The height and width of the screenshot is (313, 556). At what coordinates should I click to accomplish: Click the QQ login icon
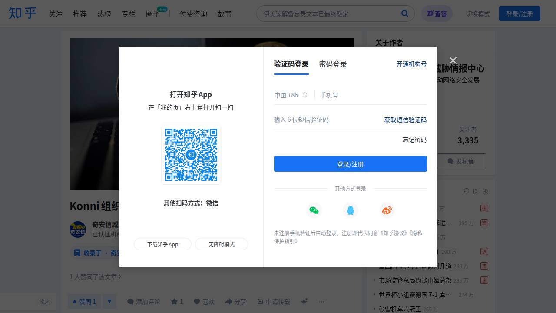coord(351,210)
